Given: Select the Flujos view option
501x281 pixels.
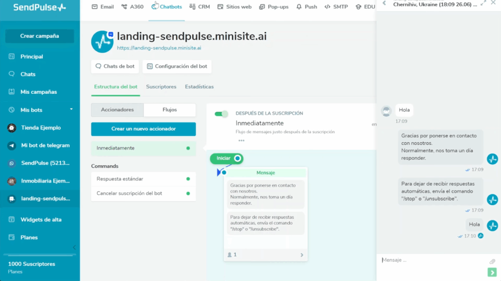Looking at the screenshot, I should pos(169,110).
